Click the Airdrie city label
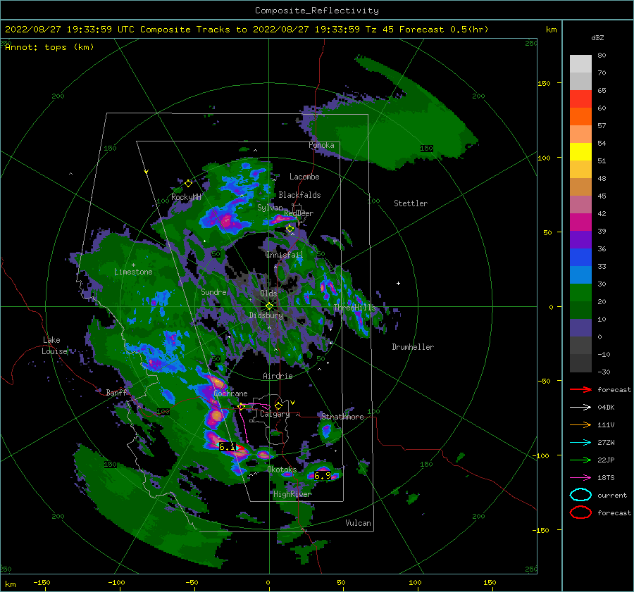 tap(278, 376)
